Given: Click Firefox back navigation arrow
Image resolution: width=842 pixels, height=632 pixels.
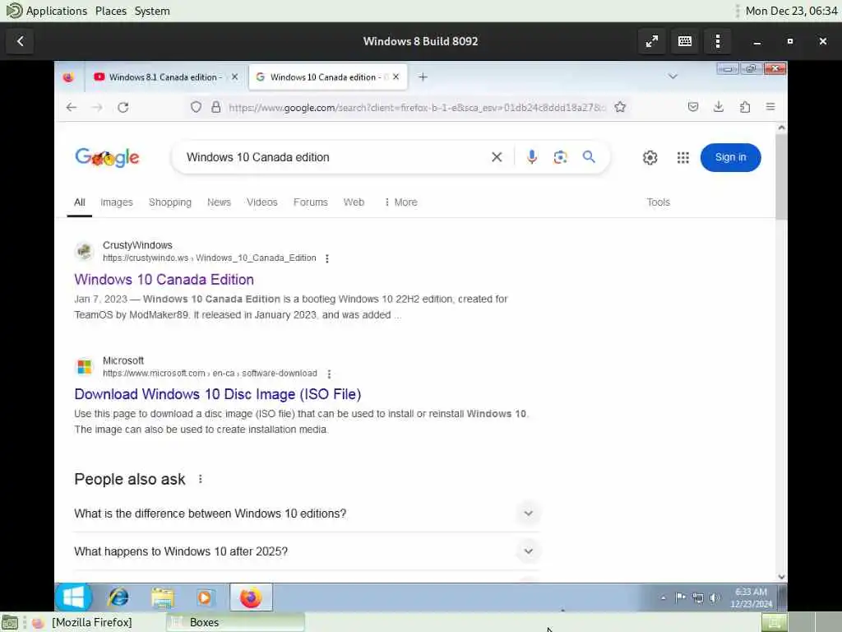Looking at the screenshot, I should click(x=72, y=108).
